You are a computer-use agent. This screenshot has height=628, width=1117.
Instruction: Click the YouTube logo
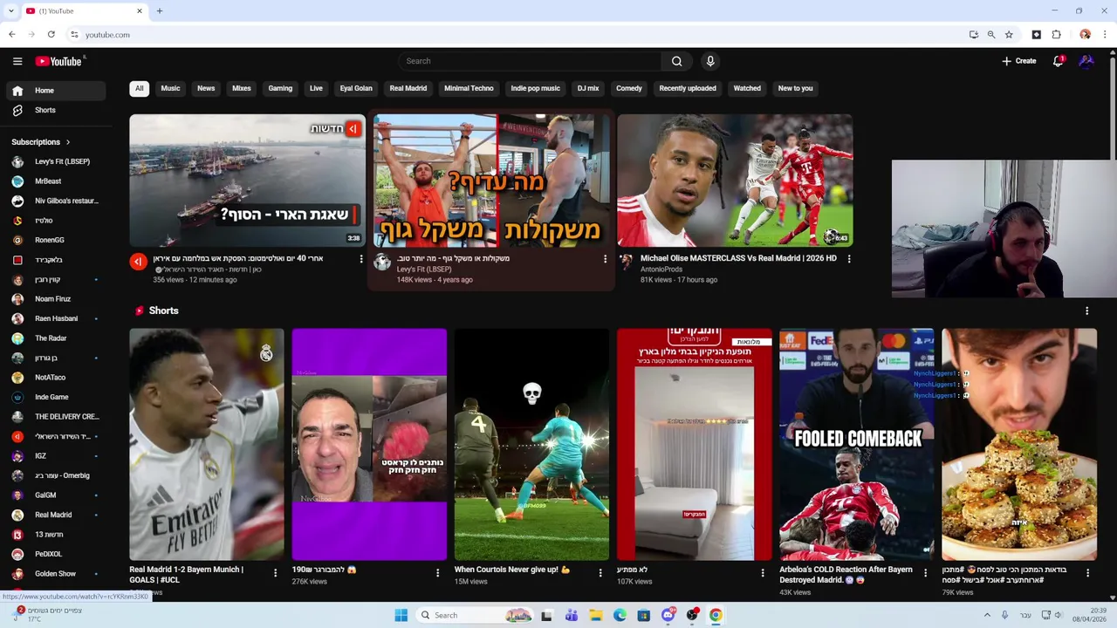coord(58,61)
